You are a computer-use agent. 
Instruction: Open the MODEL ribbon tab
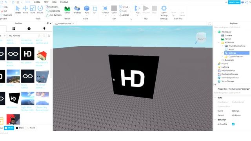coord(37,2)
